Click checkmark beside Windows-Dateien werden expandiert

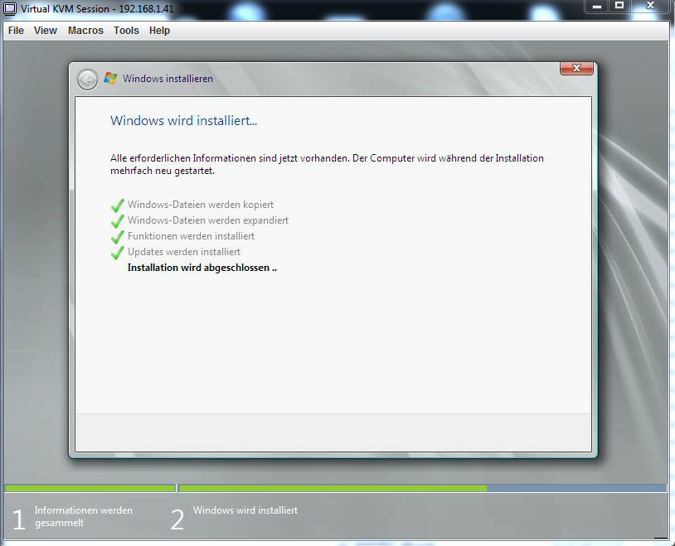118,221
